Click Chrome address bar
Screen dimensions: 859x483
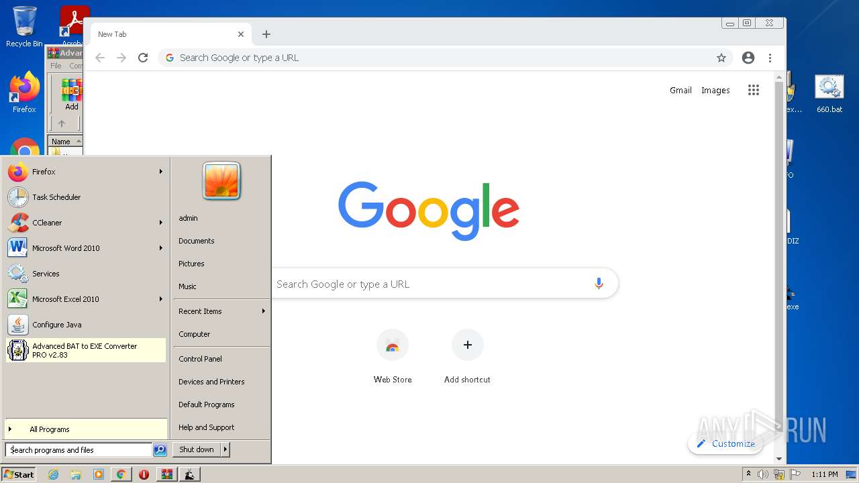pos(446,58)
